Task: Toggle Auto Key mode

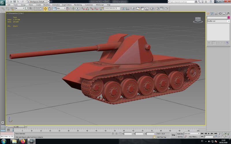Action: (180, 134)
